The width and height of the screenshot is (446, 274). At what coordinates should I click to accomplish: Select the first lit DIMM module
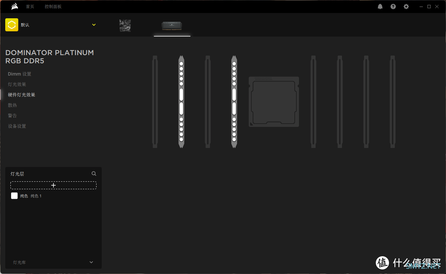(x=181, y=102)
